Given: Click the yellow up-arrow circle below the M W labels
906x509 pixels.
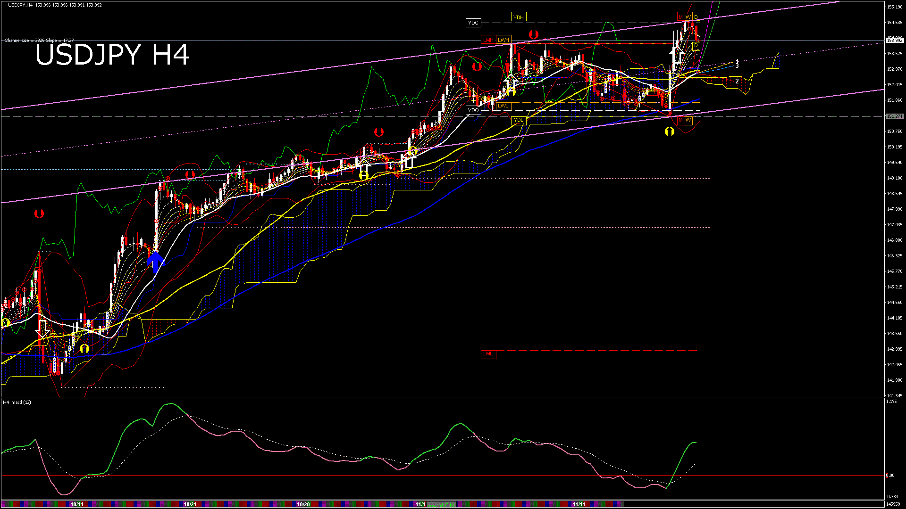Looking at the screenshot, I should point(669,131).
